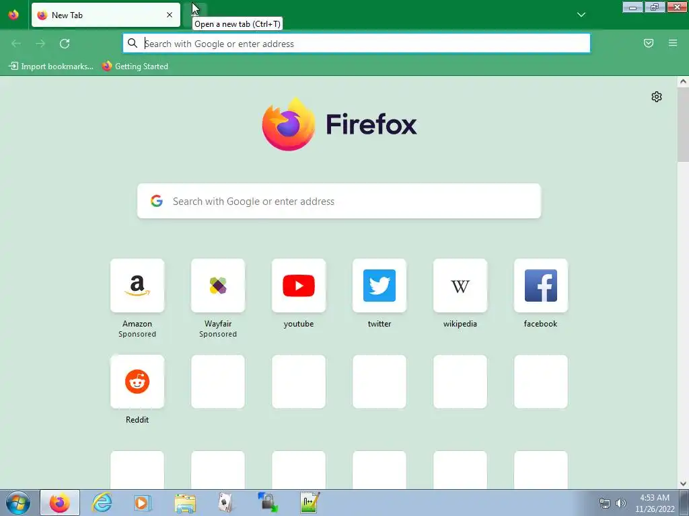Viewport: 689px width, 516px height.
Task: Click Firefox icon in taskbar
Action: tap(60, 503)
